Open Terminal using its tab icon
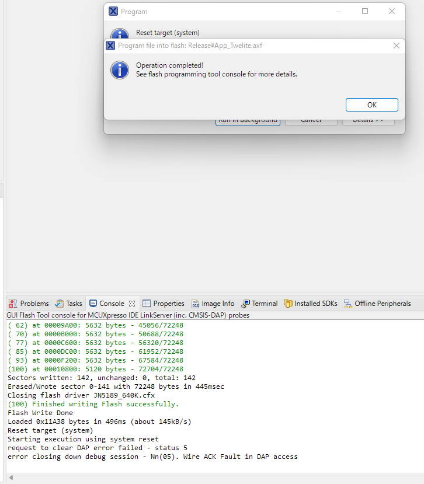424x484 pixels. click(245, 304)
